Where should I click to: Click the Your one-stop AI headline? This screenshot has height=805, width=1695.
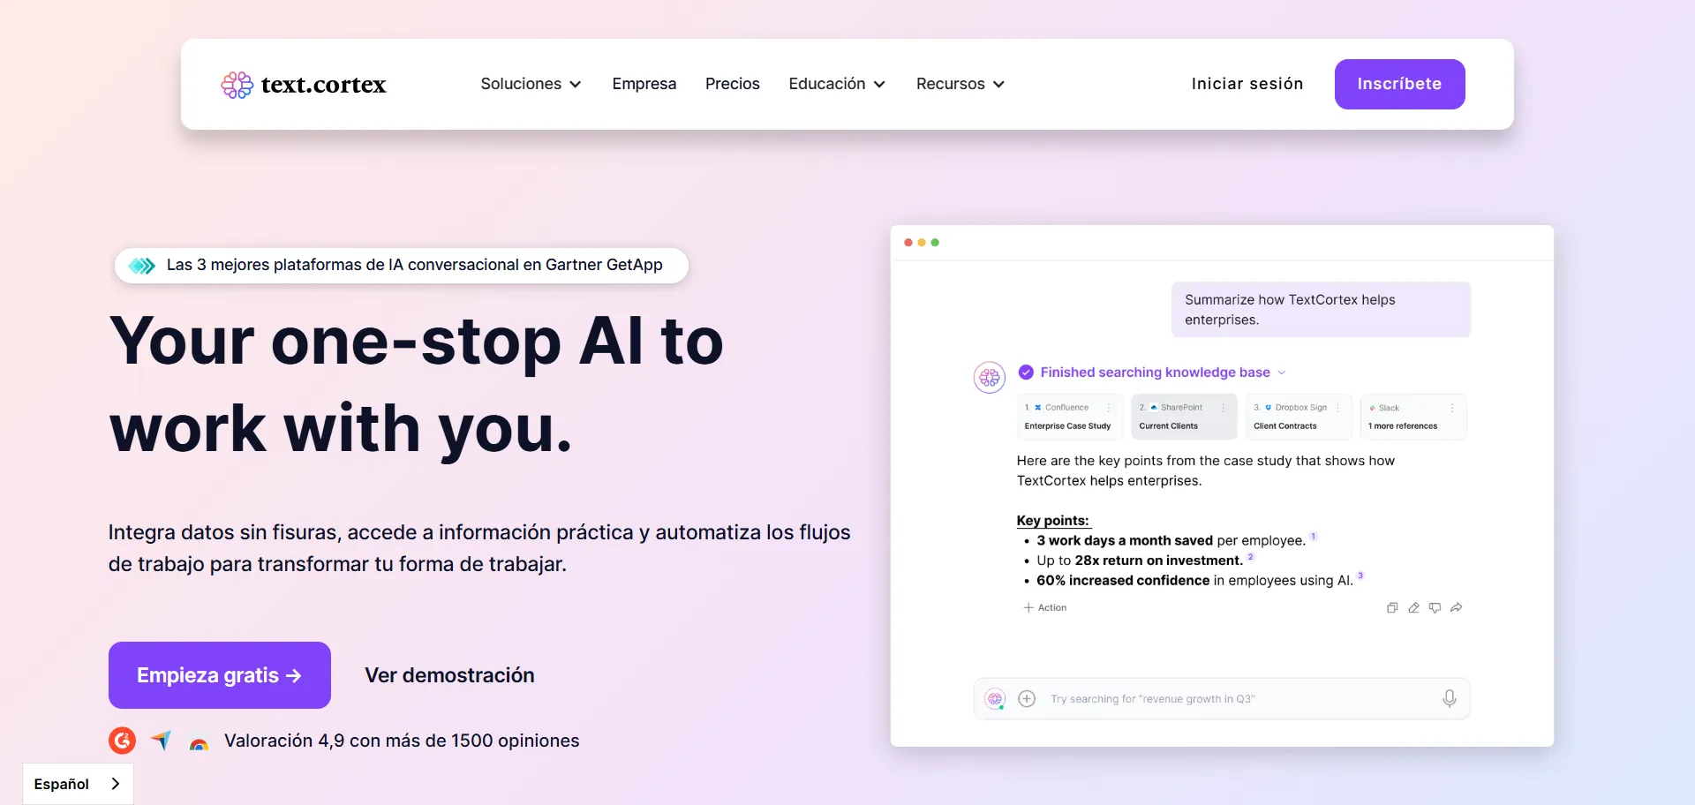click(417, 384)
